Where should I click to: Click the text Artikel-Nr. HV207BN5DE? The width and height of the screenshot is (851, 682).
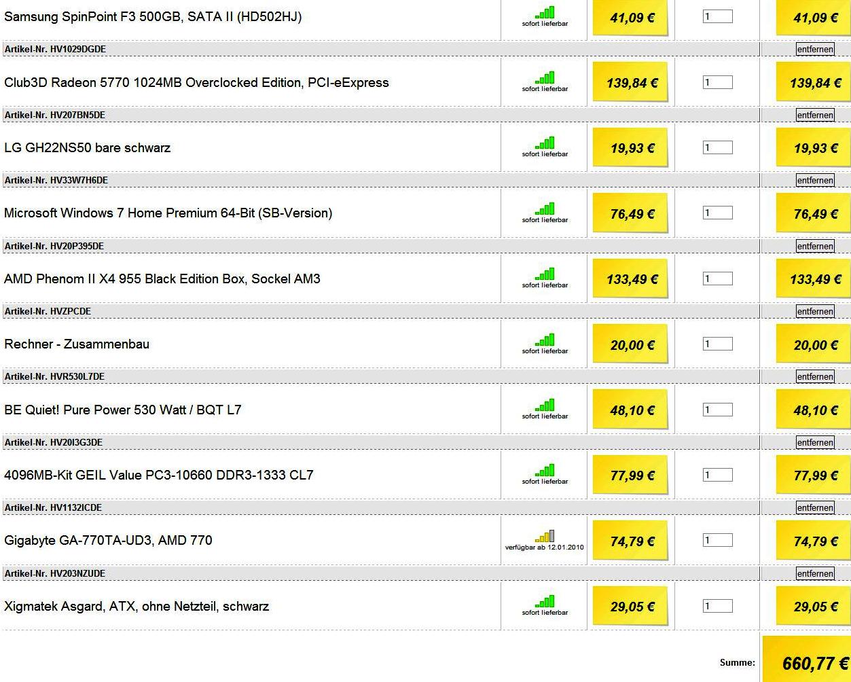(55, 115)
